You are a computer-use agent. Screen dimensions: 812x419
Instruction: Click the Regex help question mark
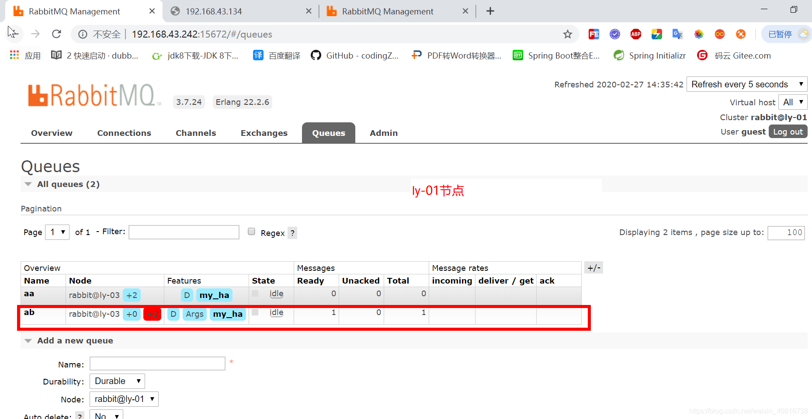coord(293,233)
